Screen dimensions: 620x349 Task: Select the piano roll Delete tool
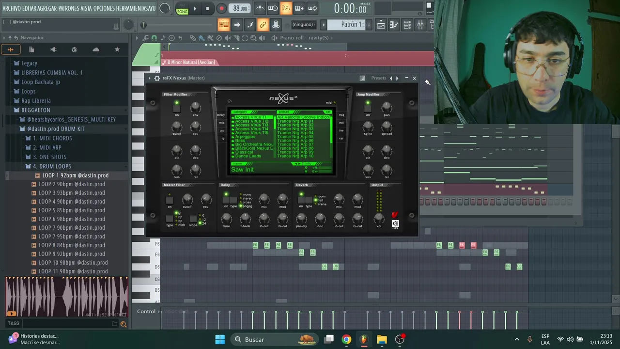219,38
